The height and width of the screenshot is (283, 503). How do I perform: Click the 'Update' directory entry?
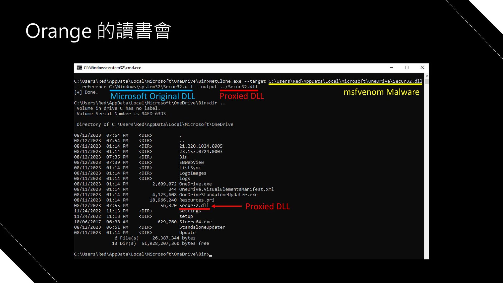coord(187,232)
